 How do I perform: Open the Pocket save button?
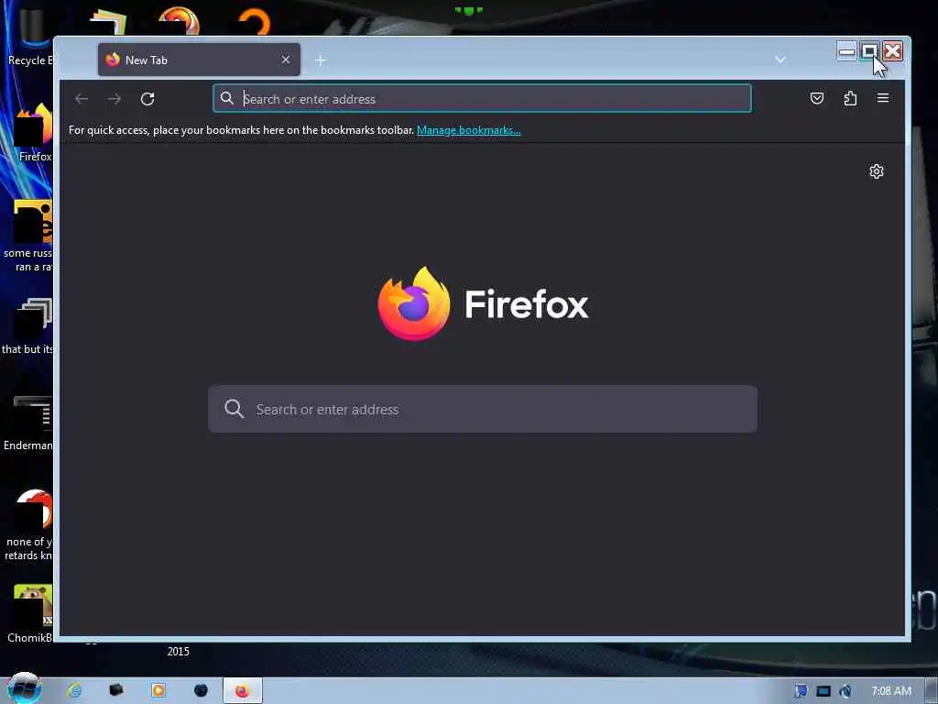tap(816, 98)
